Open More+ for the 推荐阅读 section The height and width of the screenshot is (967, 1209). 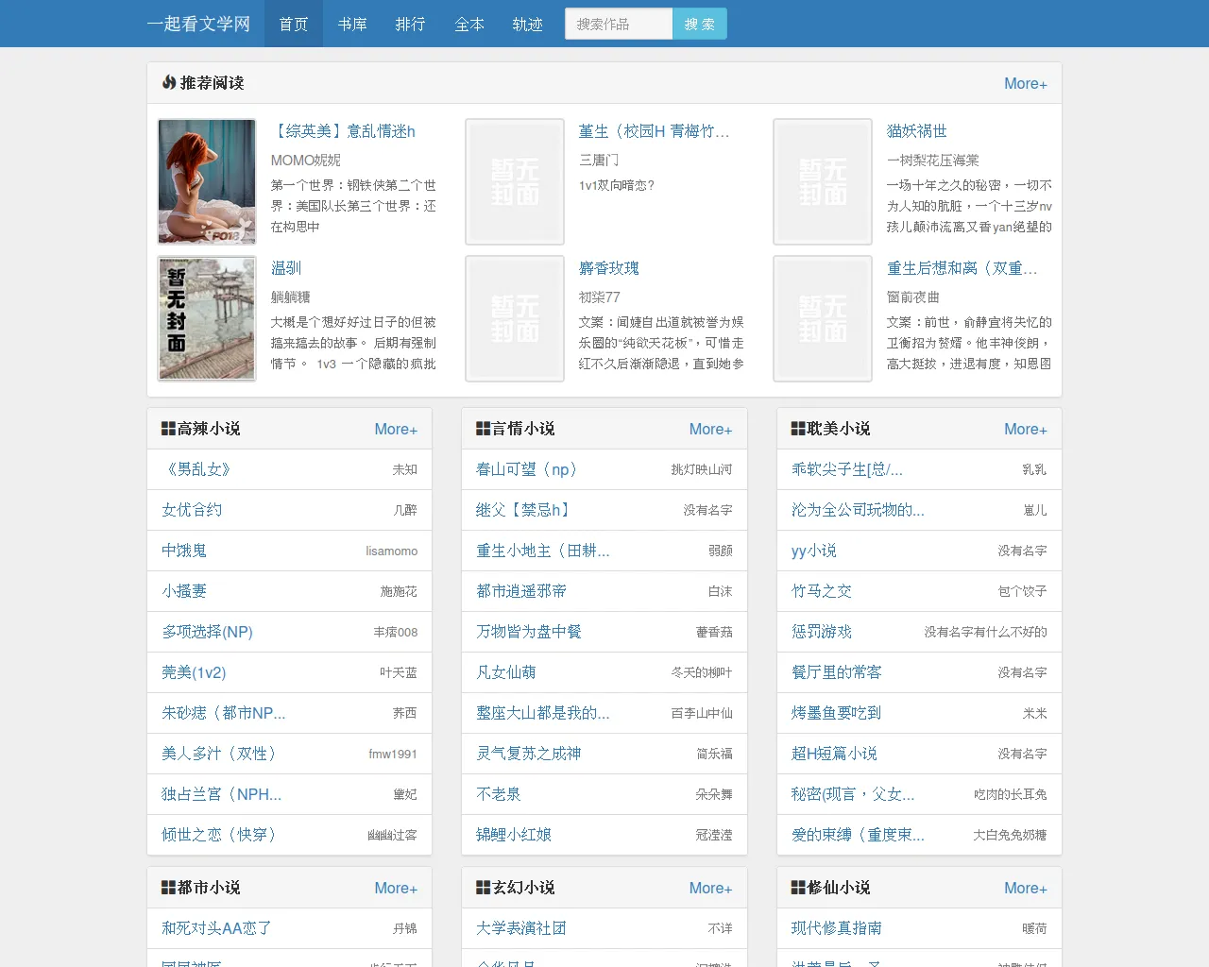click(x=1026, y=83)
